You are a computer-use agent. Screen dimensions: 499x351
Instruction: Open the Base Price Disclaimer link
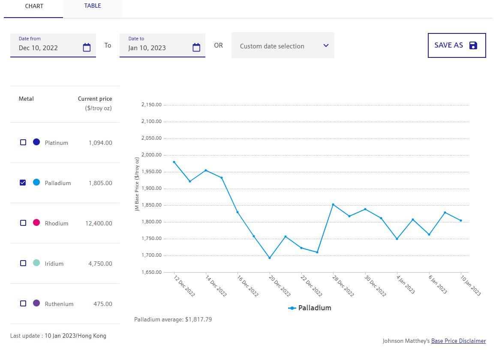pos(458,341)
